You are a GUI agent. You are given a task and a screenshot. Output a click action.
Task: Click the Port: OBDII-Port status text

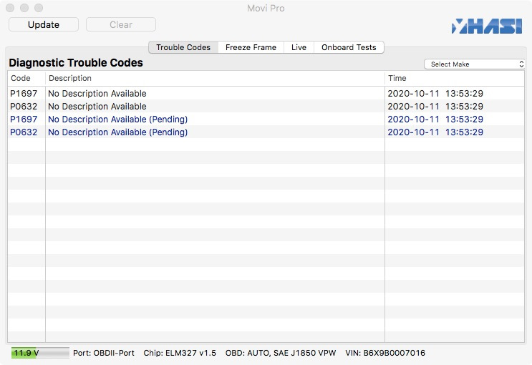pyautogui.click(x=104, y=353)
